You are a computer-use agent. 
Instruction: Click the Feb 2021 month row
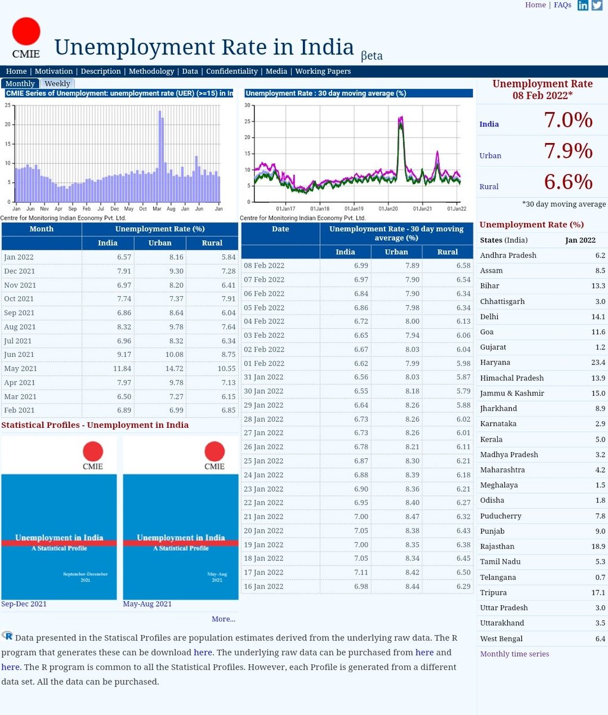[x=120, y=410]
